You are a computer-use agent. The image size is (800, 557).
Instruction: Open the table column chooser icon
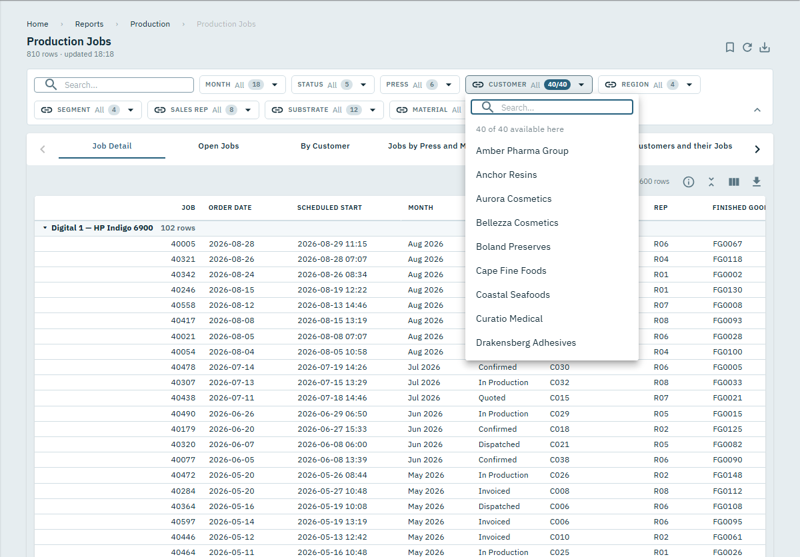pyautogui.click(x=734, y=182)
